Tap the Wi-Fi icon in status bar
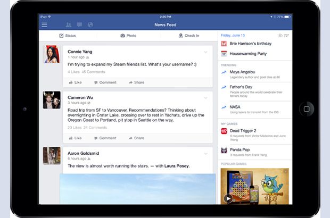The image size is (330, 218). pos(49,16)
